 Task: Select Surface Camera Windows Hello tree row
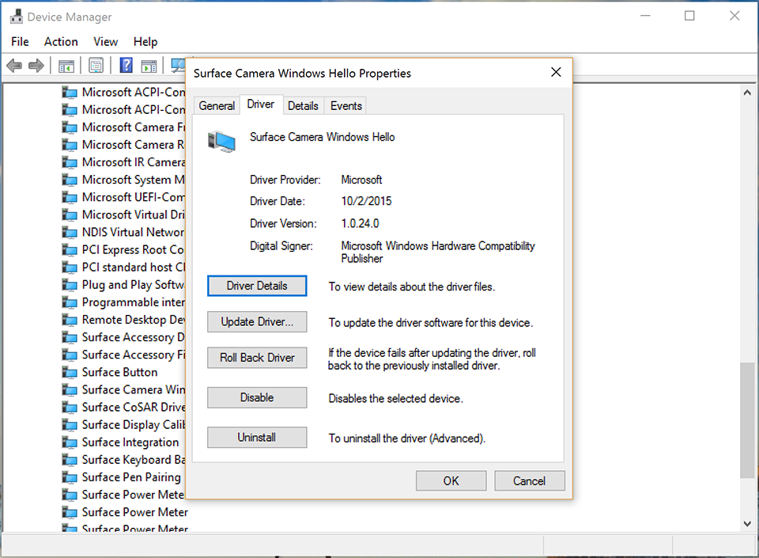point(124,390)
